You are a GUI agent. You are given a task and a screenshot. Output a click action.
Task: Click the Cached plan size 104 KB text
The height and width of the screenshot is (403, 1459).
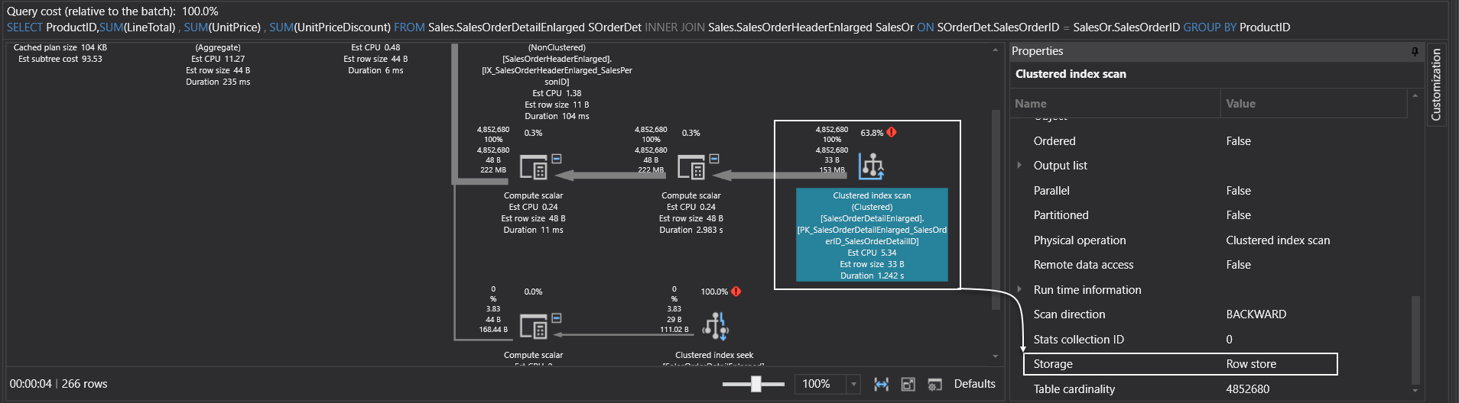(x=60, y=47)
